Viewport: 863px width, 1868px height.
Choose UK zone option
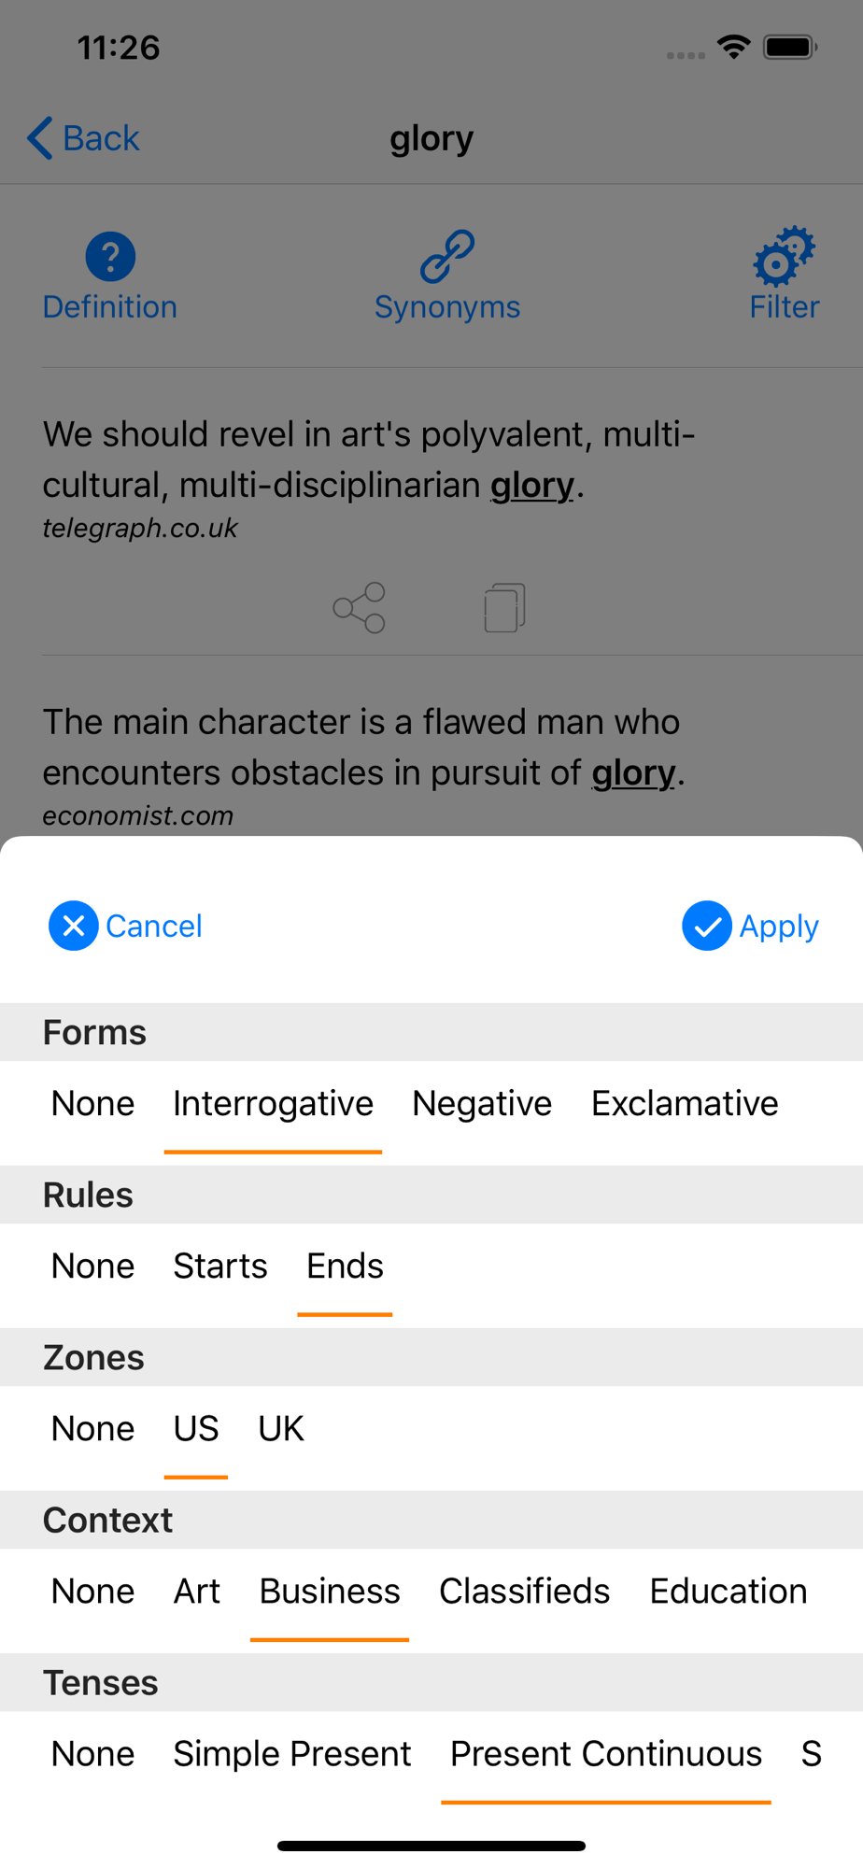(x=281, y=1428)
